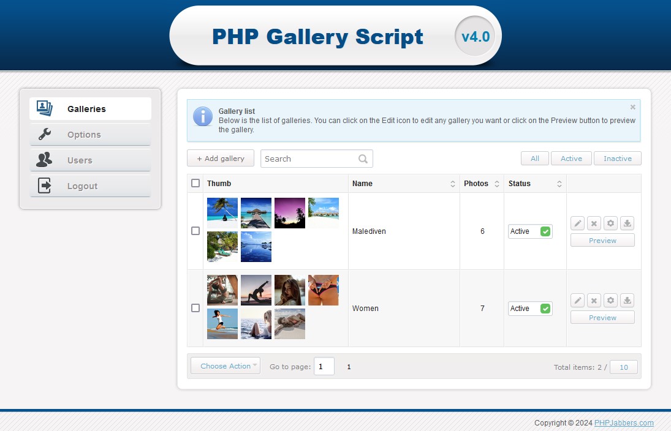Viewport: 671px width, 431px height.
Task: Click the delete X icon for Women gallery
Action: [x=594, y=301]
